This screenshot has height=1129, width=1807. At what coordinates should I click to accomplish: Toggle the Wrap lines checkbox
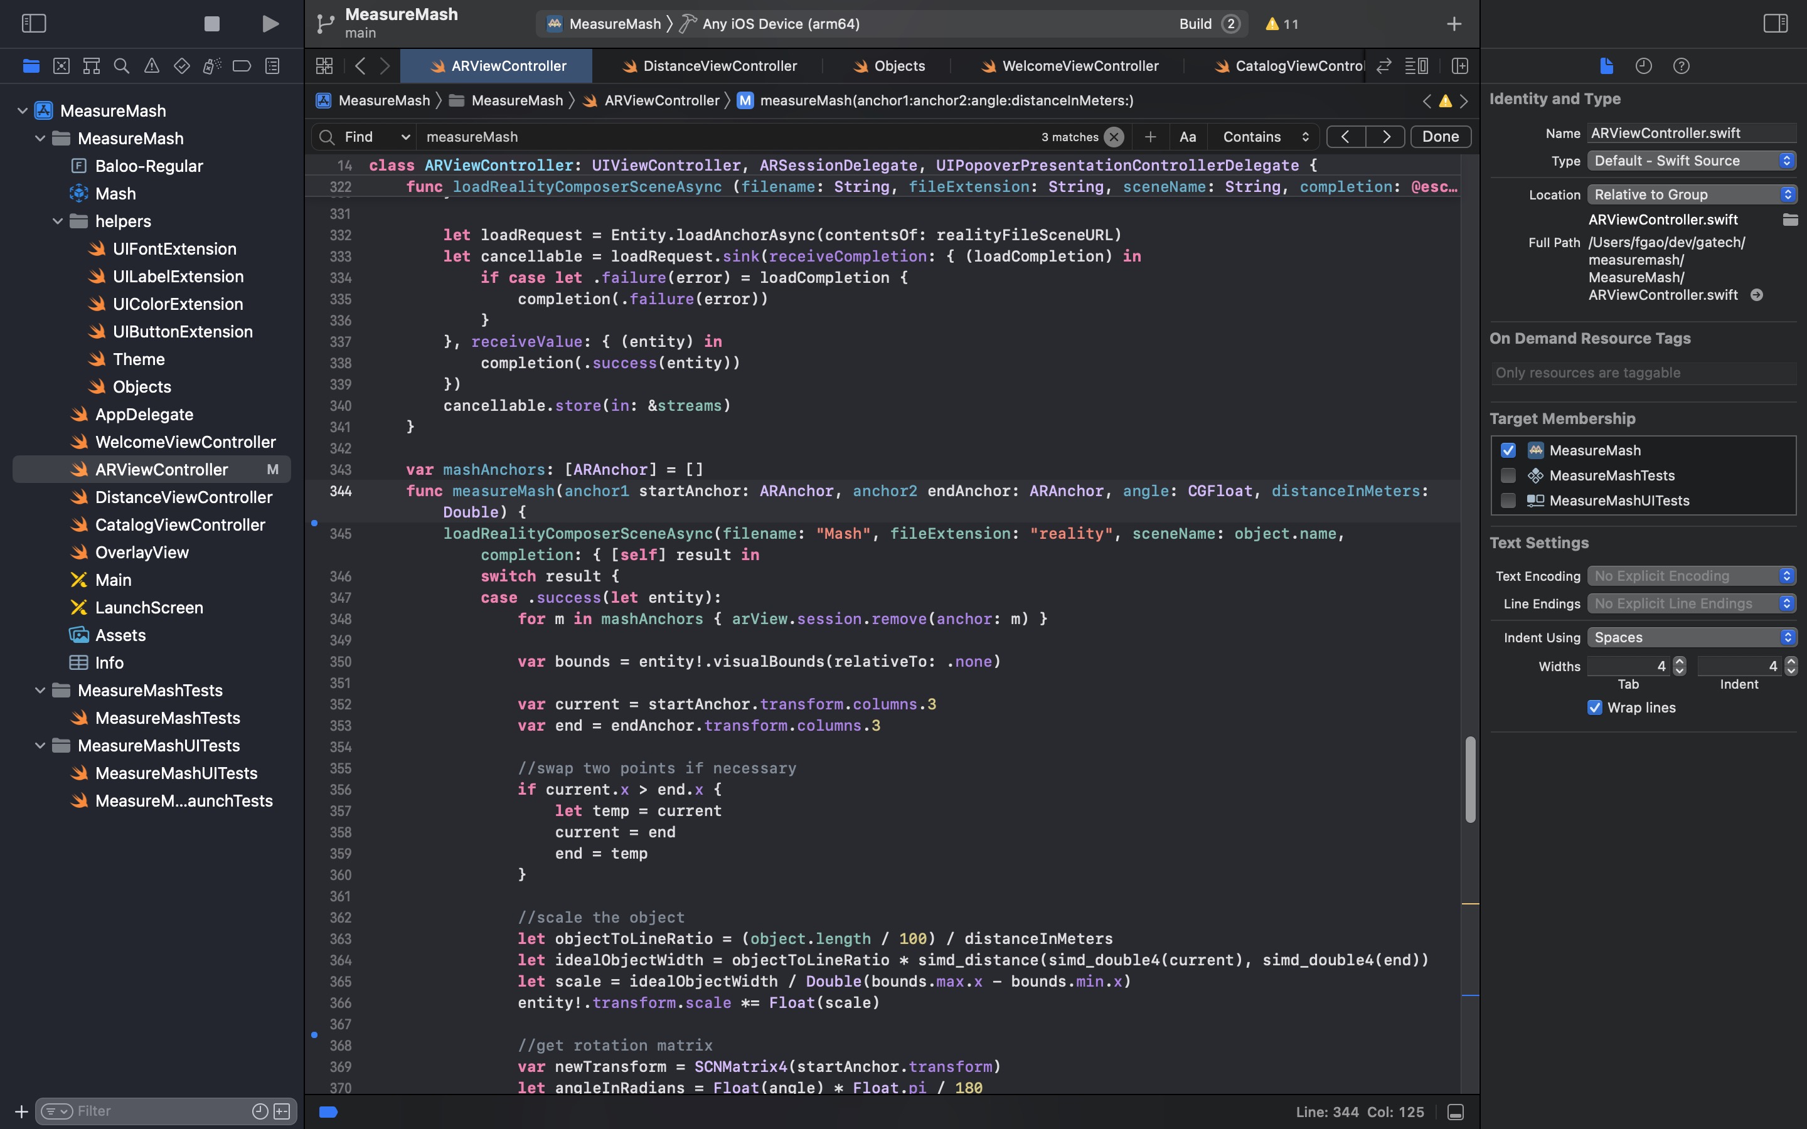[x=1595, y=707]
